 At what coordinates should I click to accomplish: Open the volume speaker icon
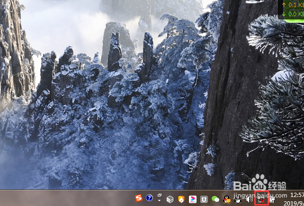point(249,199)
